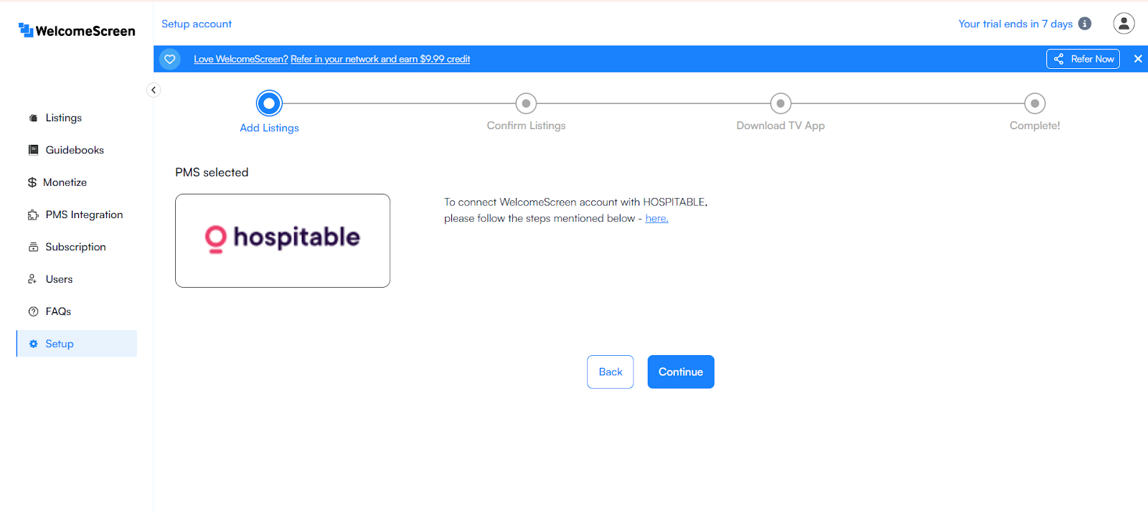This screenshot has width=1148, height=513.
Task: Click the share icon in Refer Now
Action: click(1058, 59)
